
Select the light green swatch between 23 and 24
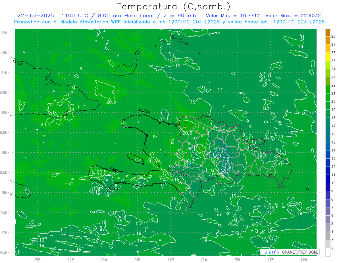(x=328, y=73)
